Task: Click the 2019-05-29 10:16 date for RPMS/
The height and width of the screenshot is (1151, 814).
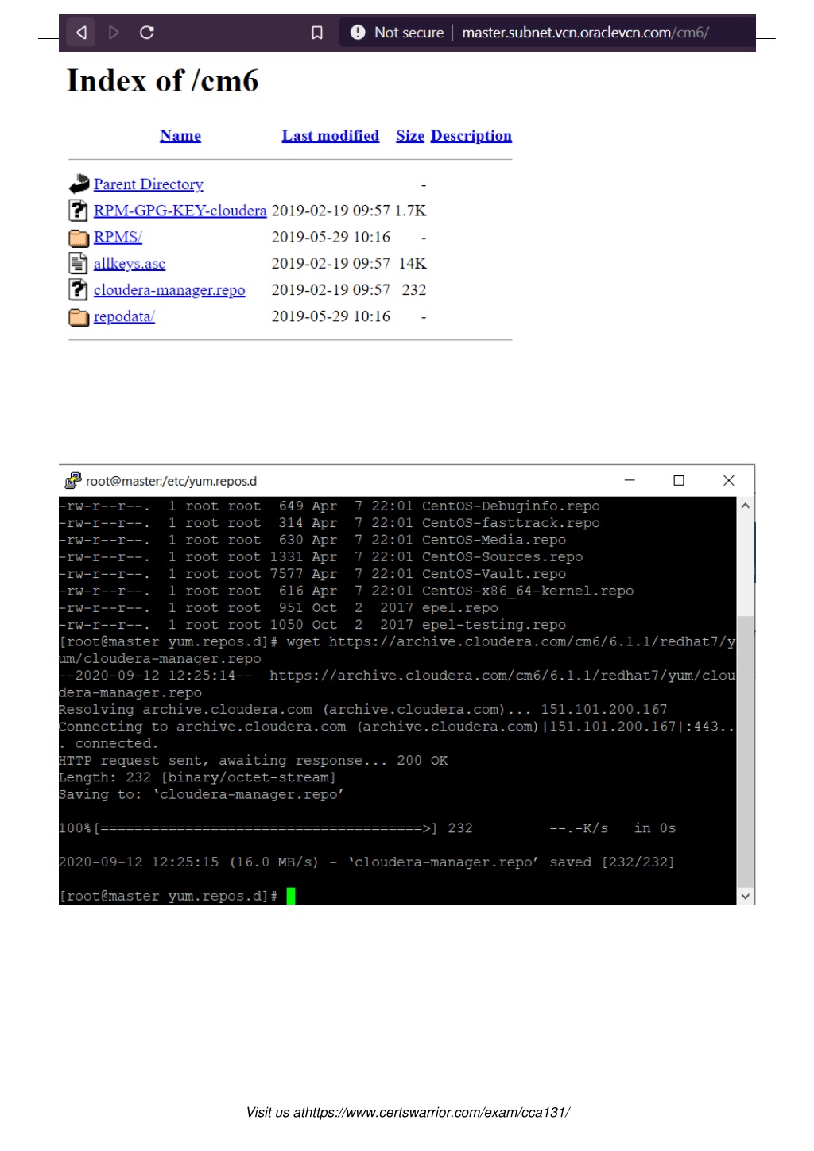Action: point(331,237)
